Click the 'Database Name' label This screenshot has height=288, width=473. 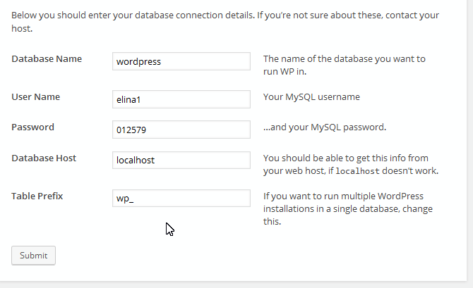coord(47,59)
